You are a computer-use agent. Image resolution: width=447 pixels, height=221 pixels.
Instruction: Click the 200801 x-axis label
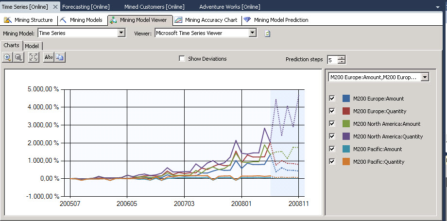[242, 204]
